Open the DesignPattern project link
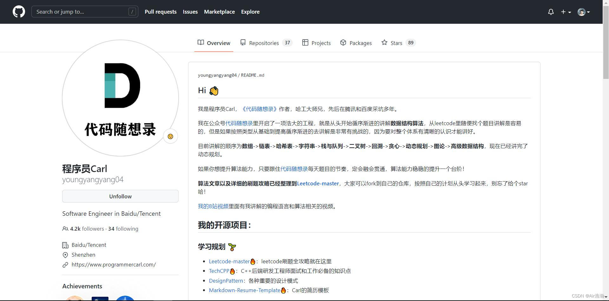The height and width of the screenshot is (301, 609). 226,281
